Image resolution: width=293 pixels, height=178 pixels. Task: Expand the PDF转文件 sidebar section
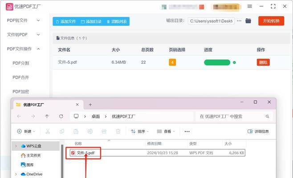(23, 20)
